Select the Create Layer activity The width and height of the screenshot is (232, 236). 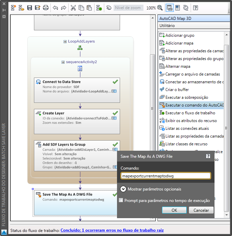[77, 121]
